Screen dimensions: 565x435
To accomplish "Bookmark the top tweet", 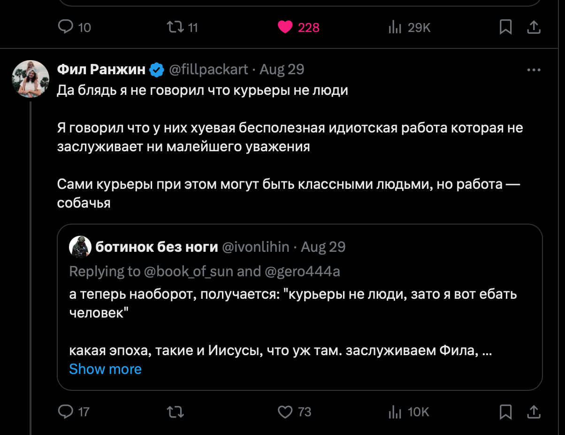I will tap(505, 28).
